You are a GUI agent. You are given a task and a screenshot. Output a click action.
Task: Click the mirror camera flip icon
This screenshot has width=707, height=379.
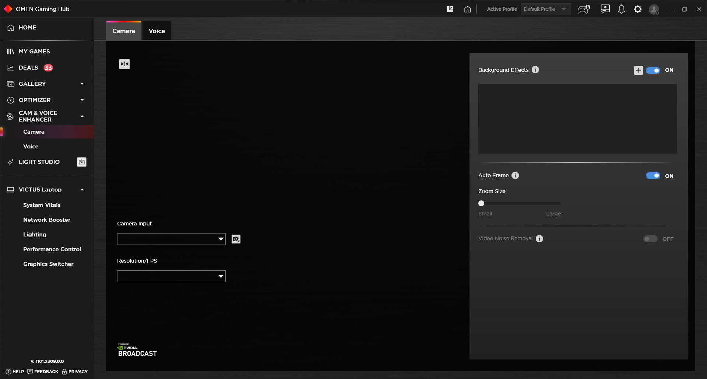(x=124, y=64)
